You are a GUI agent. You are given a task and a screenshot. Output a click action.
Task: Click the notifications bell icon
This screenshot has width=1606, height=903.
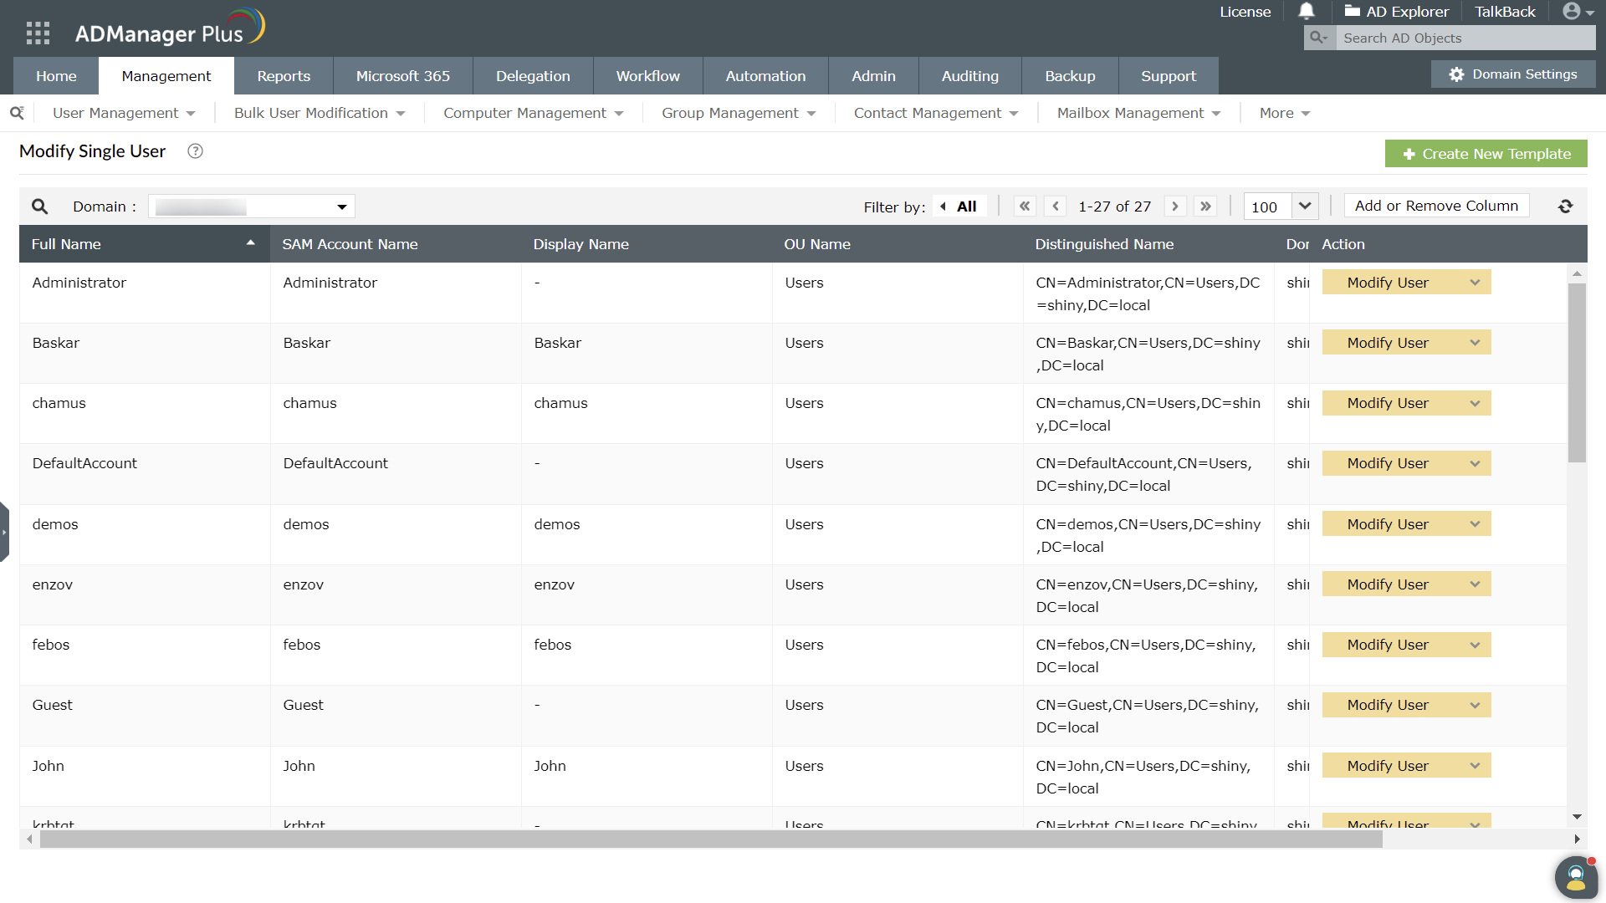tap(1306, 11)
